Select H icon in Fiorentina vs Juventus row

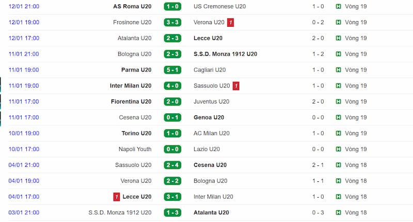pyautogui.click(x=338, y=102)
